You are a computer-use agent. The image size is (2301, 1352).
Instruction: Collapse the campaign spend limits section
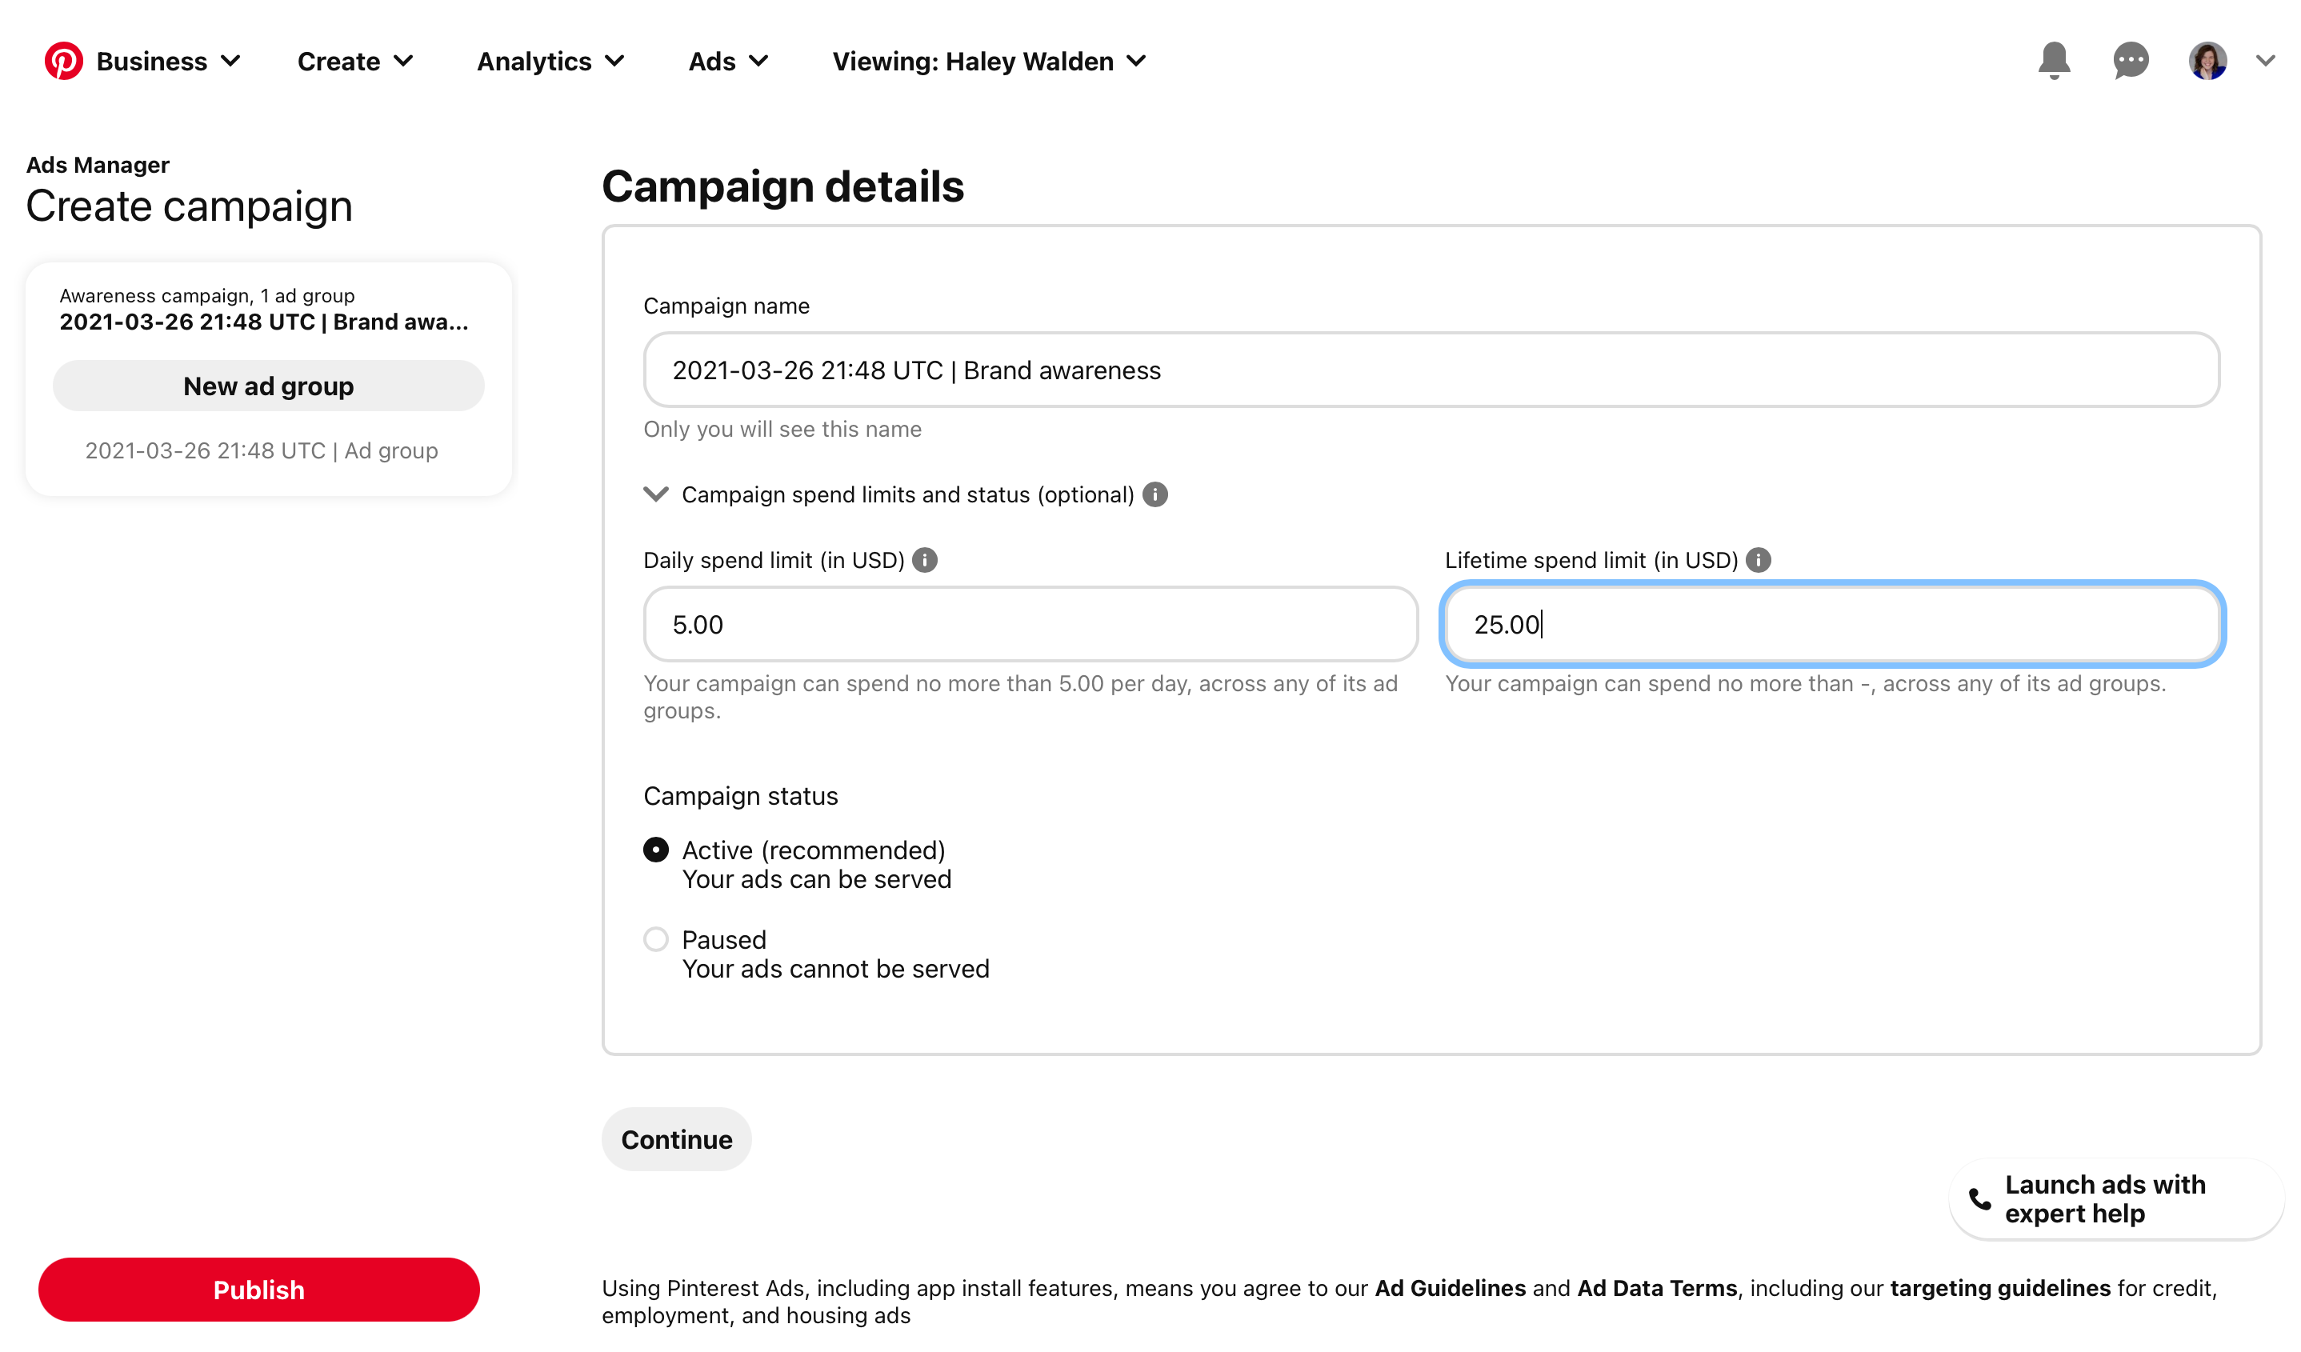point(655,494)
